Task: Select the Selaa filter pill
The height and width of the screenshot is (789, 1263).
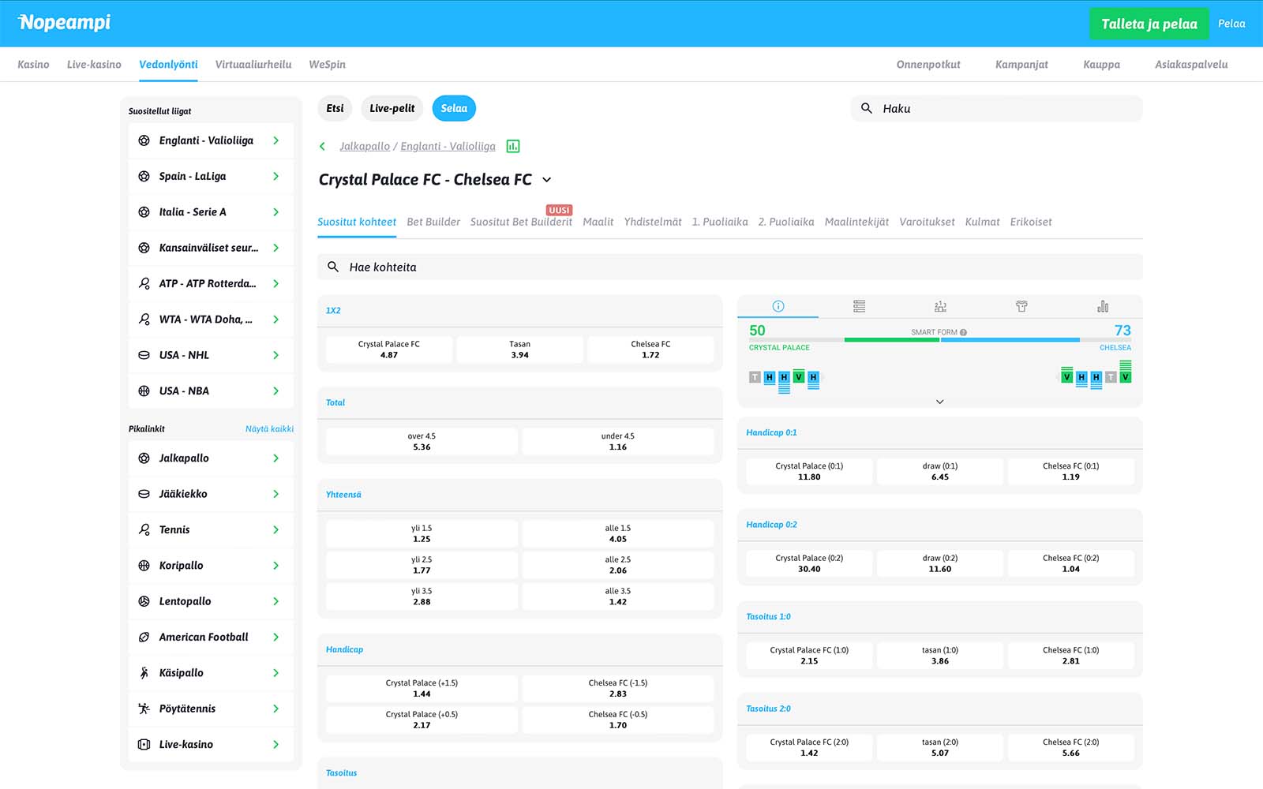Action: 454,108
